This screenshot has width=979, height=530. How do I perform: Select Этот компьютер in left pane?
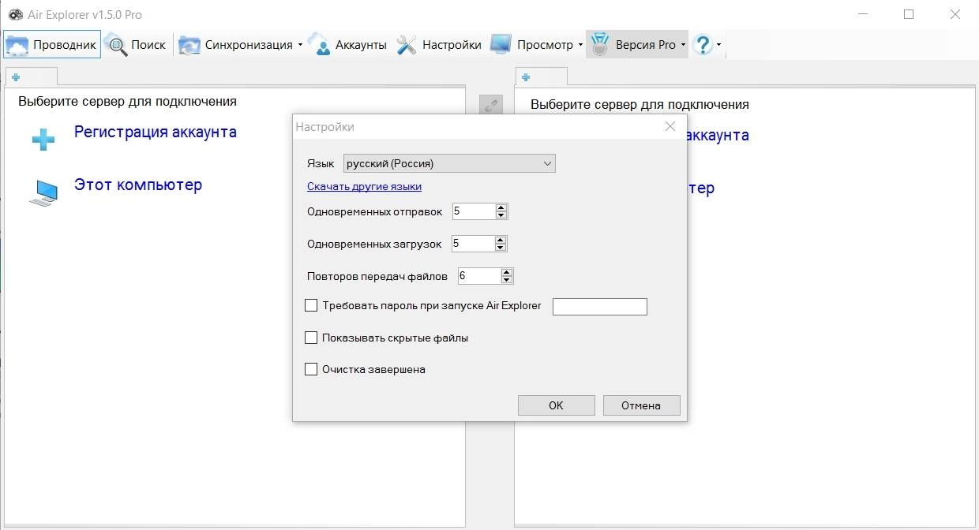(138, 185)
